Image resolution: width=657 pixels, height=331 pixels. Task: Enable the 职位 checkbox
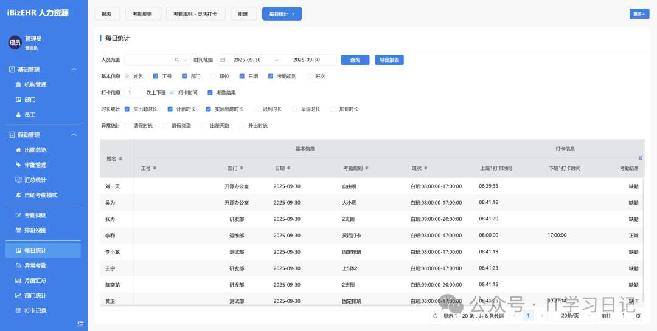(213, 77)
